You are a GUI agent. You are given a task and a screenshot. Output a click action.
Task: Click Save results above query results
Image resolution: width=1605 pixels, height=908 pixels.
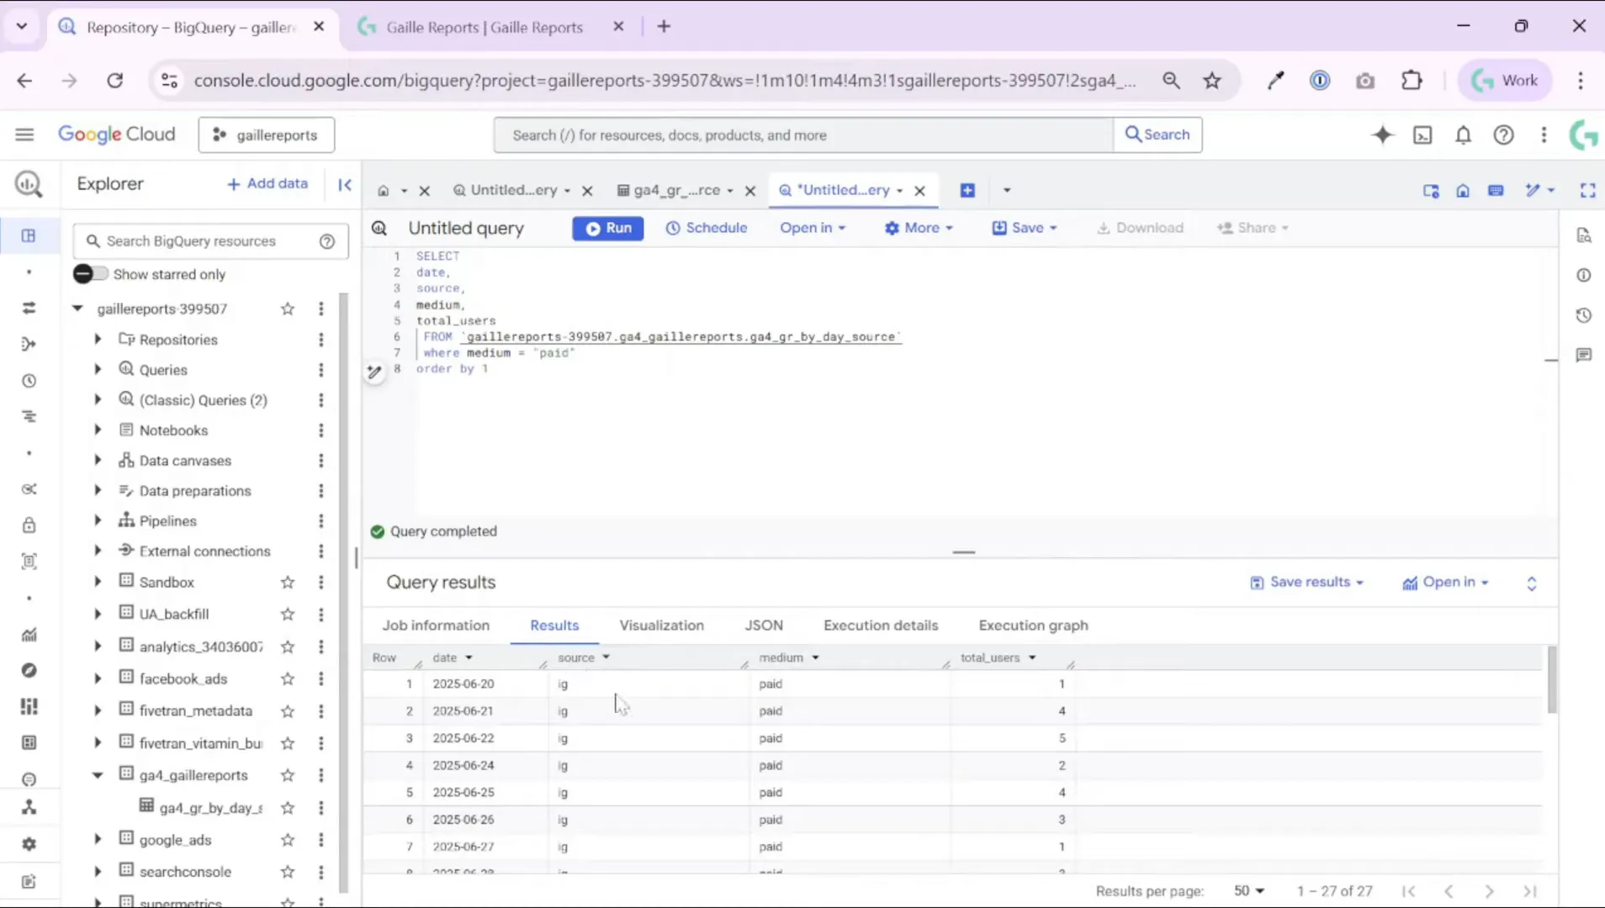[1306, 582]
